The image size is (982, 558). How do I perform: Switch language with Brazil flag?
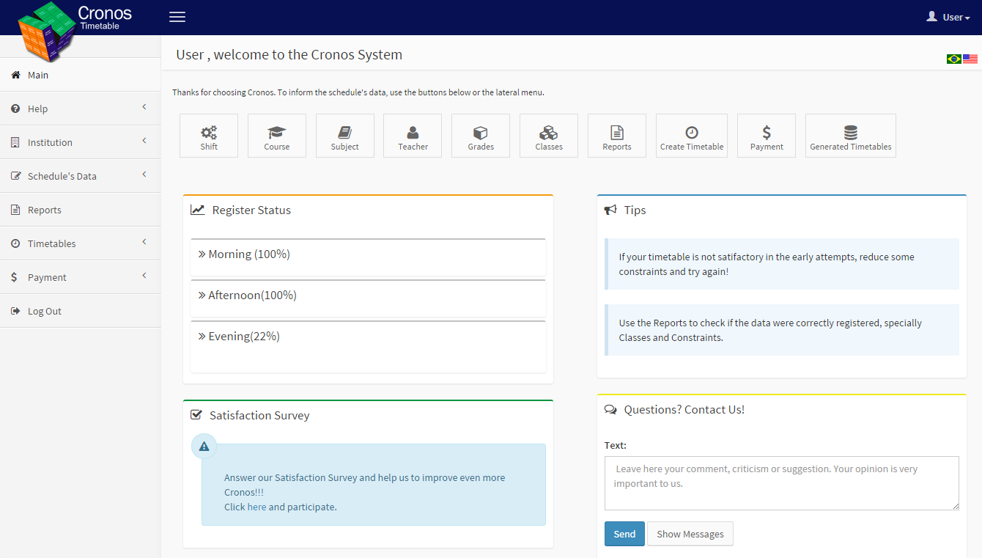pos(954,59)
